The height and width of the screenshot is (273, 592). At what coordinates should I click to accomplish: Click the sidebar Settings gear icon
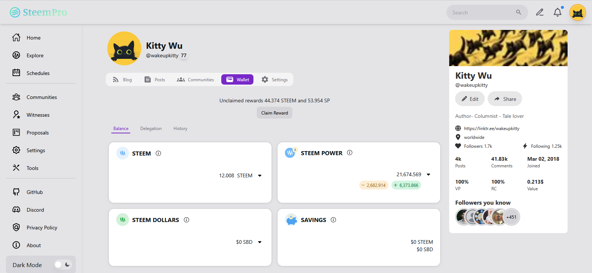[16, 150]
